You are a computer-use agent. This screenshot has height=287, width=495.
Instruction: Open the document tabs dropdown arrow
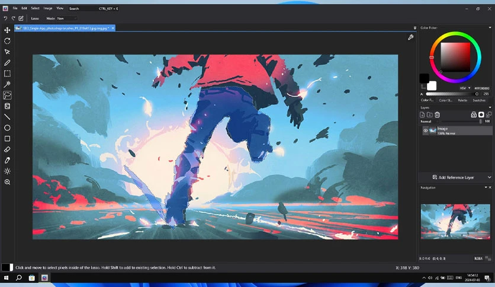point(415,28)
